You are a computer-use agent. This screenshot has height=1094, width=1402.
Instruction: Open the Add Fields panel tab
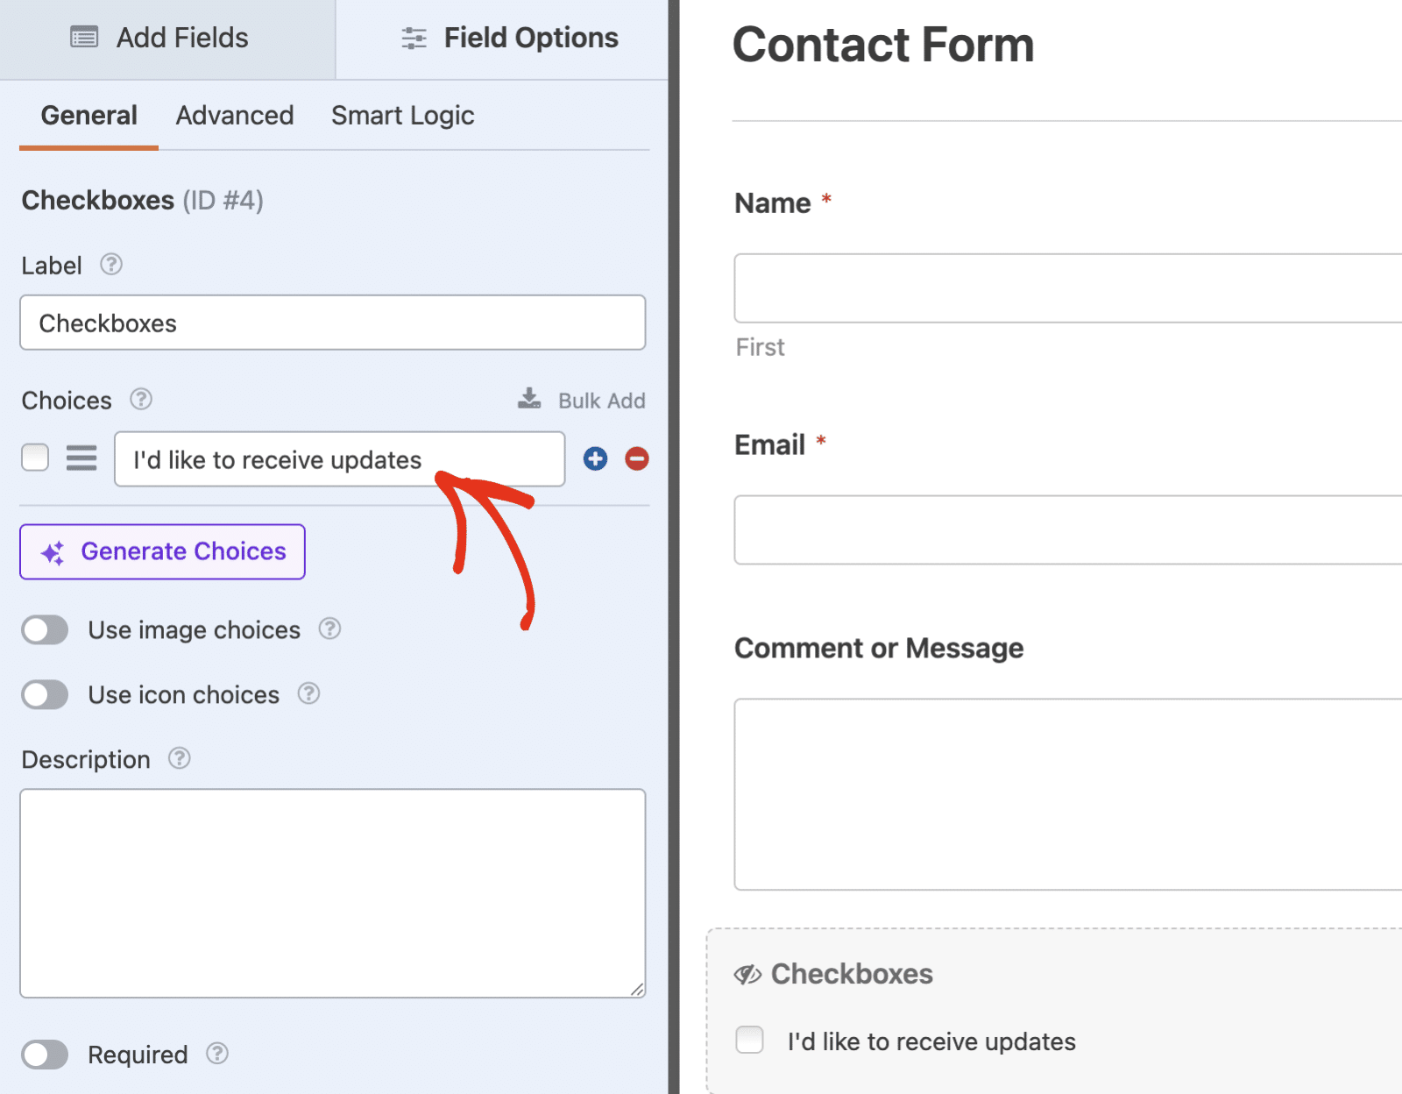(x=167, y=39)
